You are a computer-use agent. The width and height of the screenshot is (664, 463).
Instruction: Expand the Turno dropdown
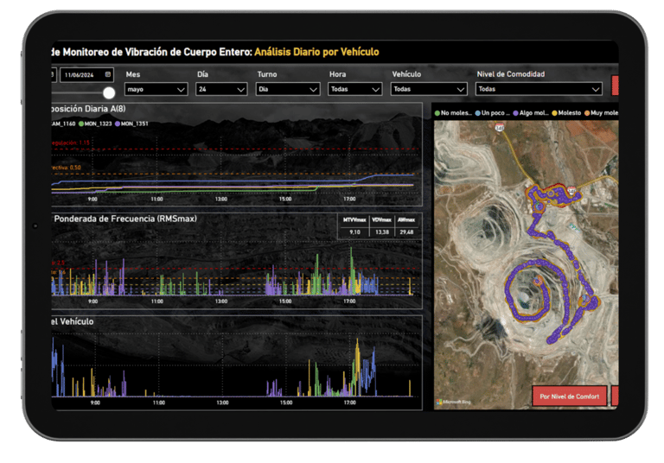click(288, 89)
